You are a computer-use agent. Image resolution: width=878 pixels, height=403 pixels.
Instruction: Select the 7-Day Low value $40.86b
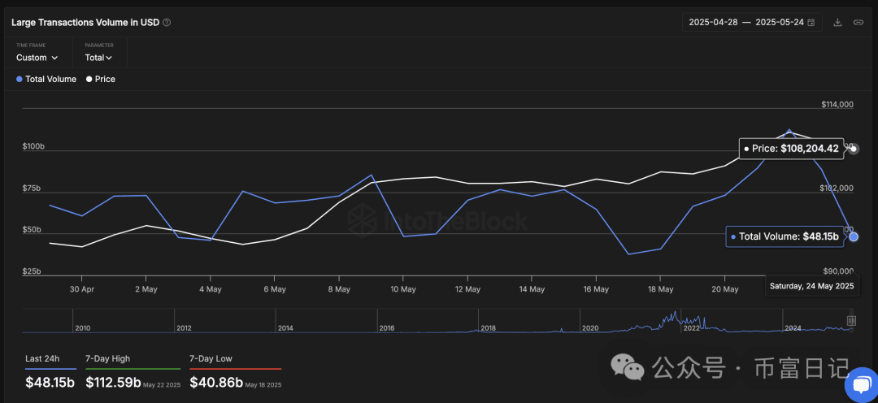tap(216, 383)
